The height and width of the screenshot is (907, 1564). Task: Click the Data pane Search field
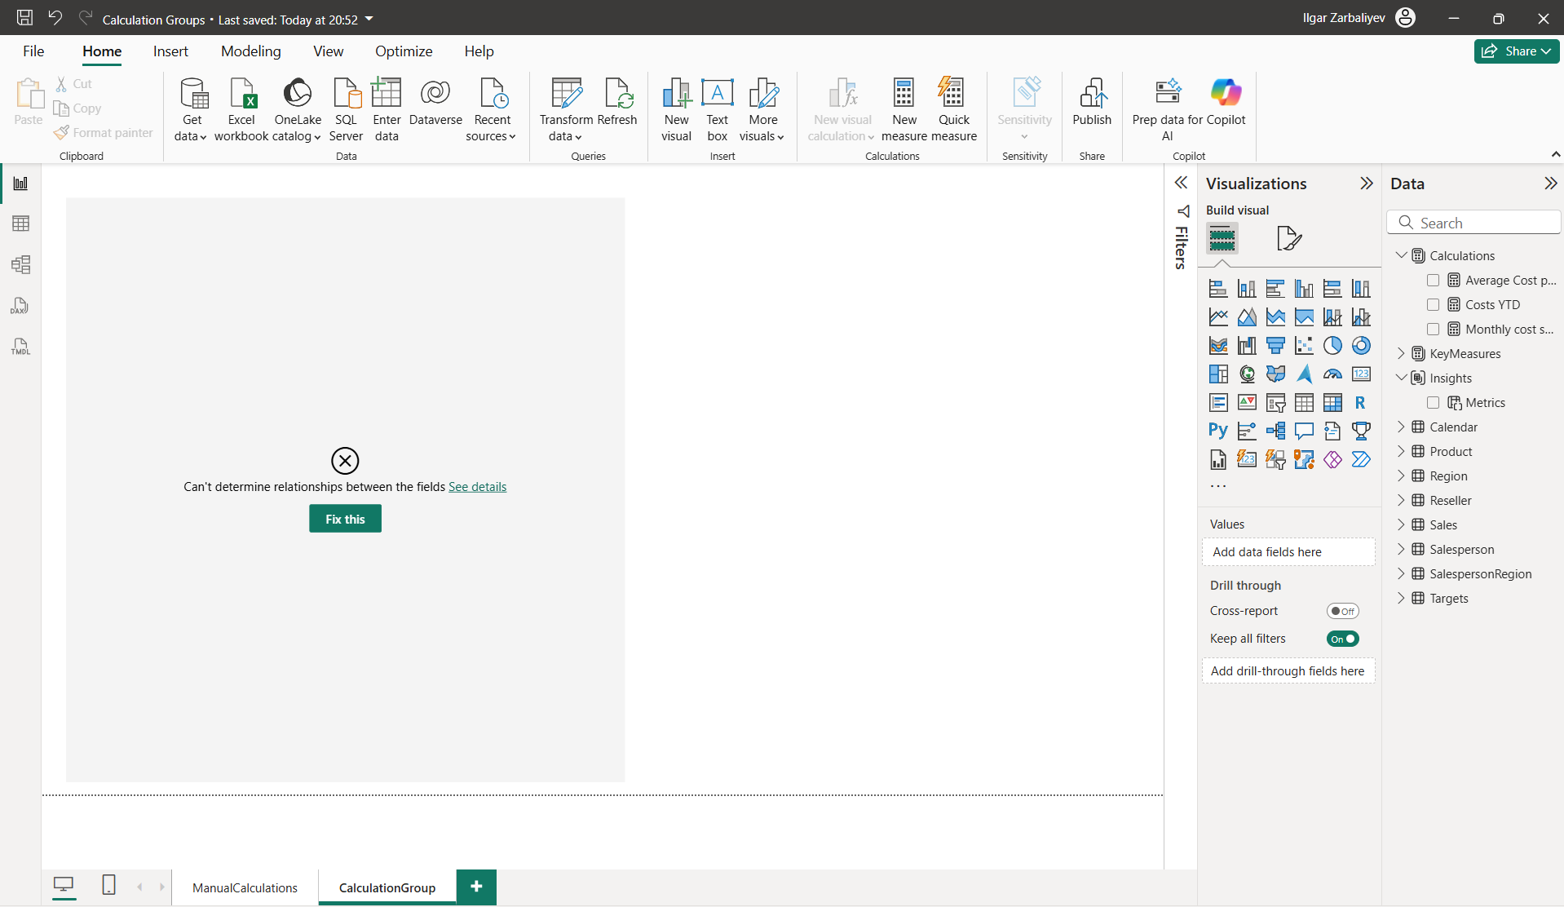1473,223
